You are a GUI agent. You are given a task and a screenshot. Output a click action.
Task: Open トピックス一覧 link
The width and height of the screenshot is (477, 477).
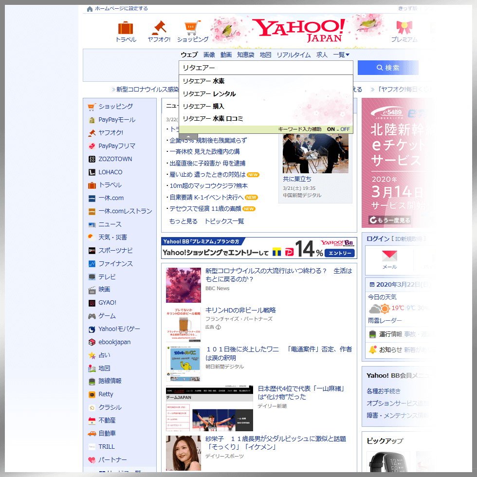point(224,221)
